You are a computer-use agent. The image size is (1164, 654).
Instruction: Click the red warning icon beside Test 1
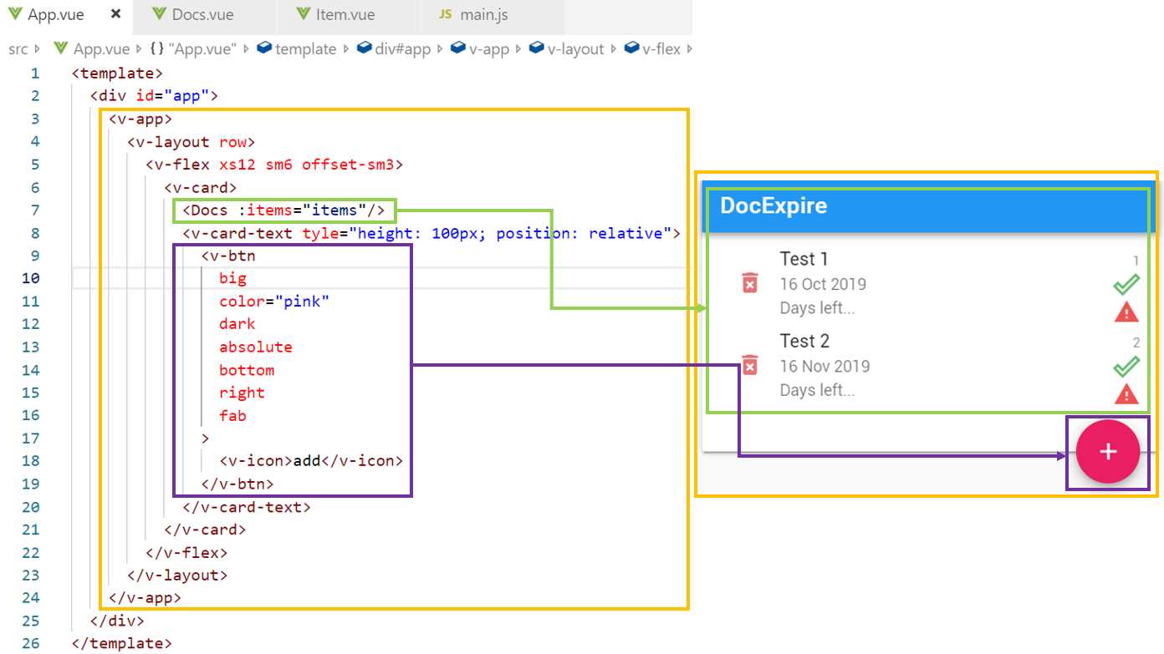coord(1126,312)
